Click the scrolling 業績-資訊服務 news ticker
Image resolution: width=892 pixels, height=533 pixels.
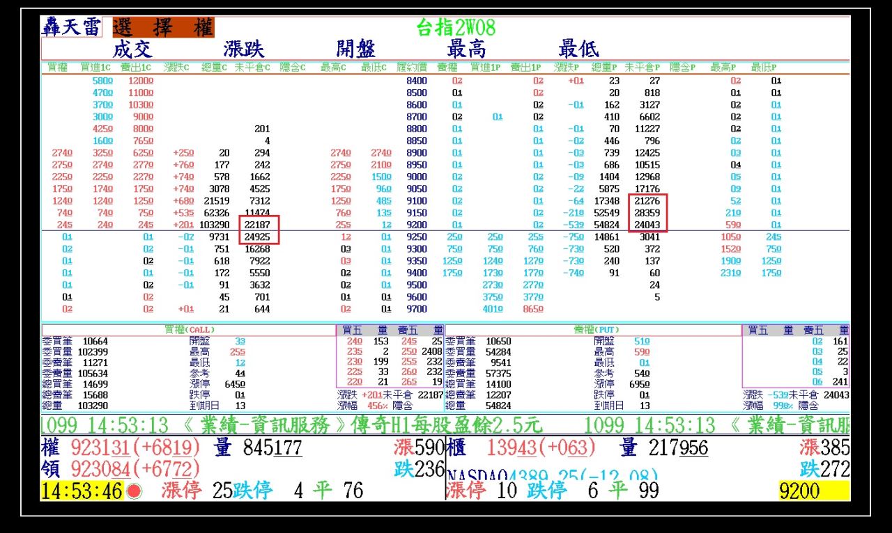click(x=293, y=425)
